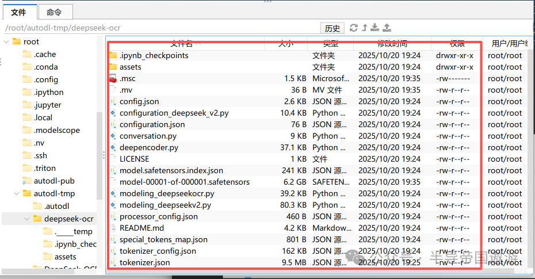Click the file list horizontal scrollbar
The image size is (535, 279).
click(311, 271)
